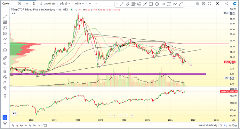Undo the last chart action
Image resolution: width=240 pixels, height=129 pixels.
click(x=90, y=3)
